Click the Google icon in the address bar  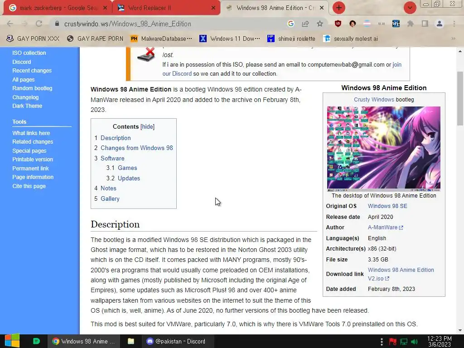[290, 24]
